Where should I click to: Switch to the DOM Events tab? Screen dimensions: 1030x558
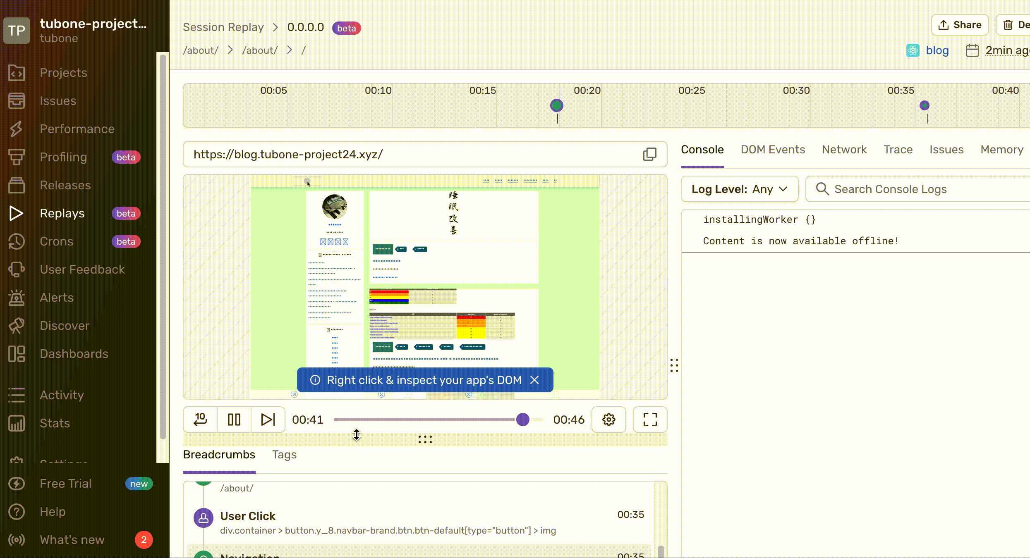[773, 150]
